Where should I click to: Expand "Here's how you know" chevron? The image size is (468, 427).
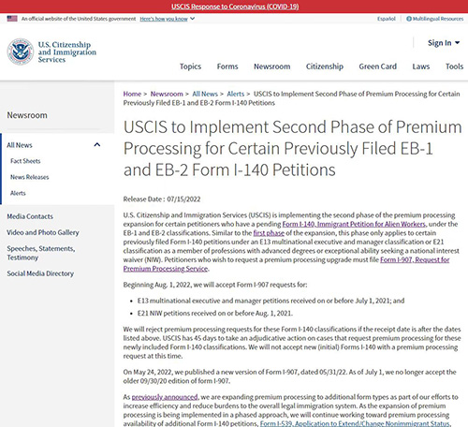pos(193,19)
